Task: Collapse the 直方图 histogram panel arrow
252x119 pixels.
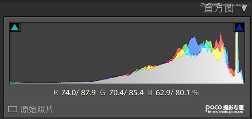Action: [244, 9]
